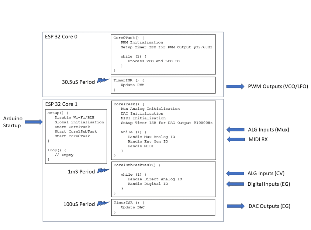Viewport: 311px width, 230px height.
Task: Select the Core1Task() code box
Action: (x=163, y=130)
